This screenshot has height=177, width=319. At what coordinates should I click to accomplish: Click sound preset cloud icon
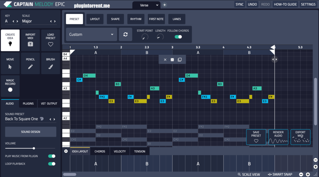42,119
